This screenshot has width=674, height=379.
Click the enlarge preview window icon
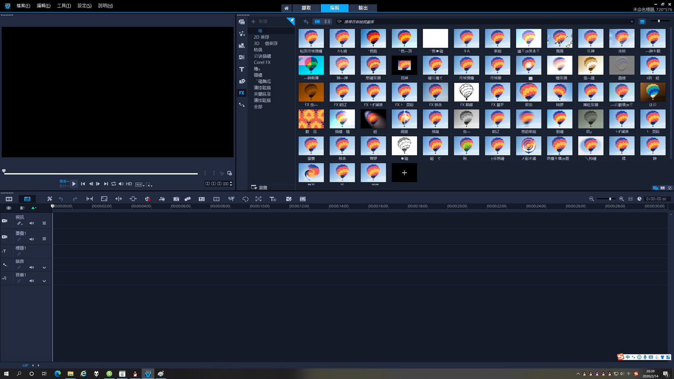[x=230, y=173]
